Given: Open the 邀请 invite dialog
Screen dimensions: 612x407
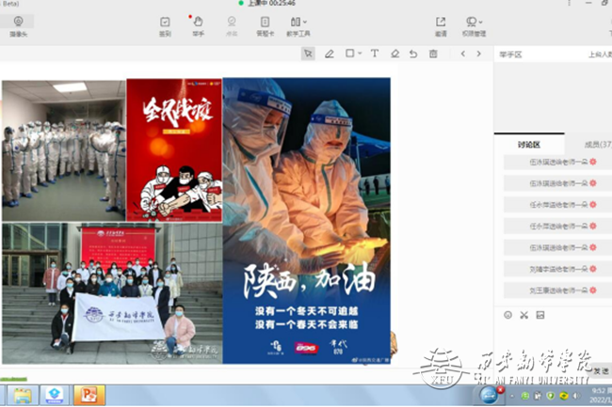Looking at the screenshot, I should [x=441, y=26].
